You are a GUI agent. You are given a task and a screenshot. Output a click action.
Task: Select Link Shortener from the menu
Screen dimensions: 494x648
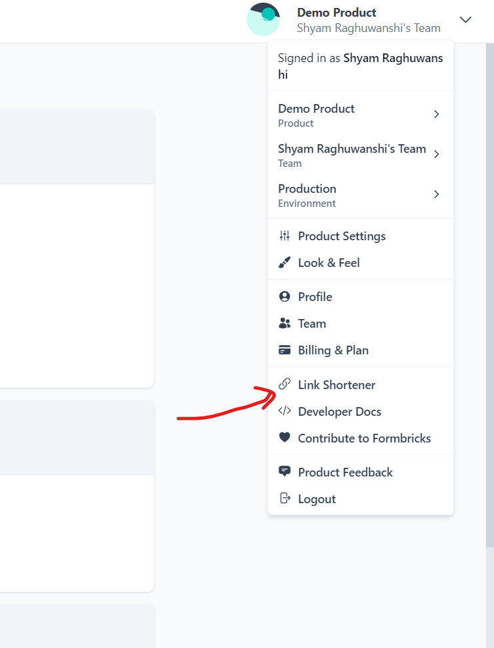(x=337, y=384)
